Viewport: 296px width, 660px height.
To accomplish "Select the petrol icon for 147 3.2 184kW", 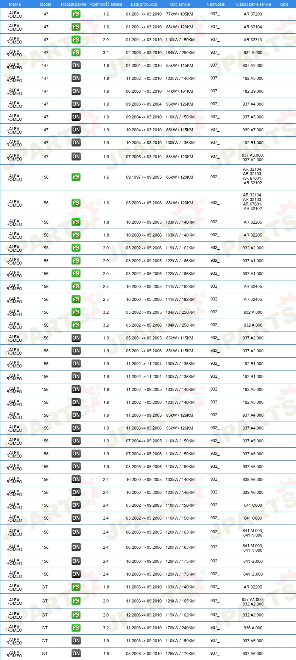I will point(76,53).
